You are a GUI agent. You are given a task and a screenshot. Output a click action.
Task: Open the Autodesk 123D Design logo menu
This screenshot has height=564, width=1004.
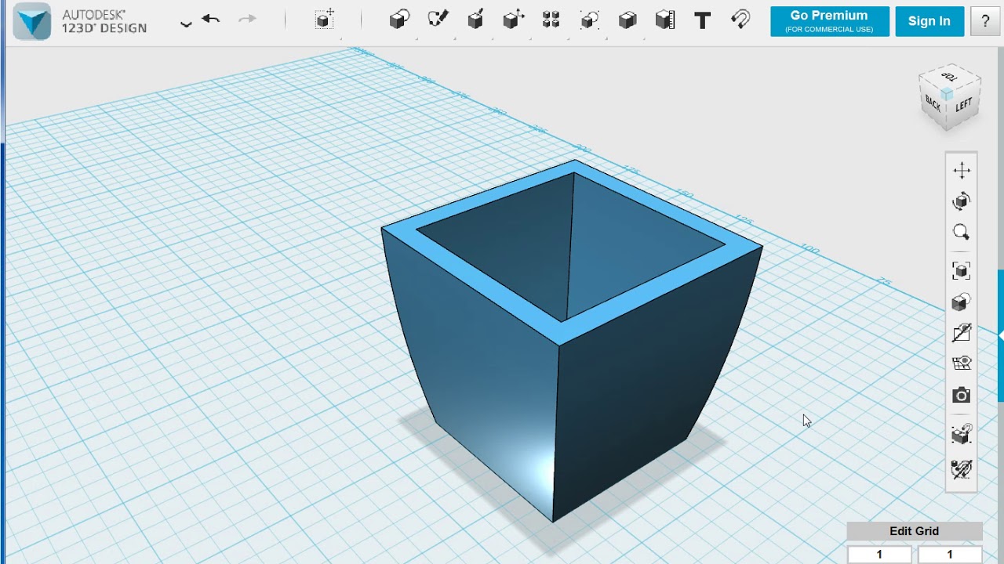click(32, 21)
